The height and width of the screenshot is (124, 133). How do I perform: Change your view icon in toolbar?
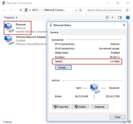pyautogui.click(x=107, y=17)
